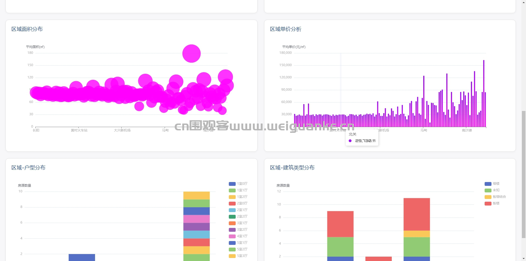Viewport: 526px width, 261px height.
Task: Toggle the 1室0厅 legend series
Action: point(238,184)
